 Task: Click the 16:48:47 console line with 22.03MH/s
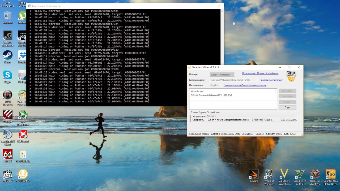[89, 101]
